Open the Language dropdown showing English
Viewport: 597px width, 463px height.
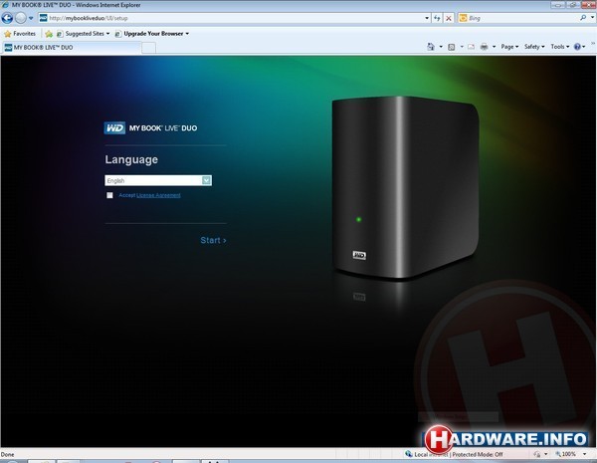coord(158,180)
